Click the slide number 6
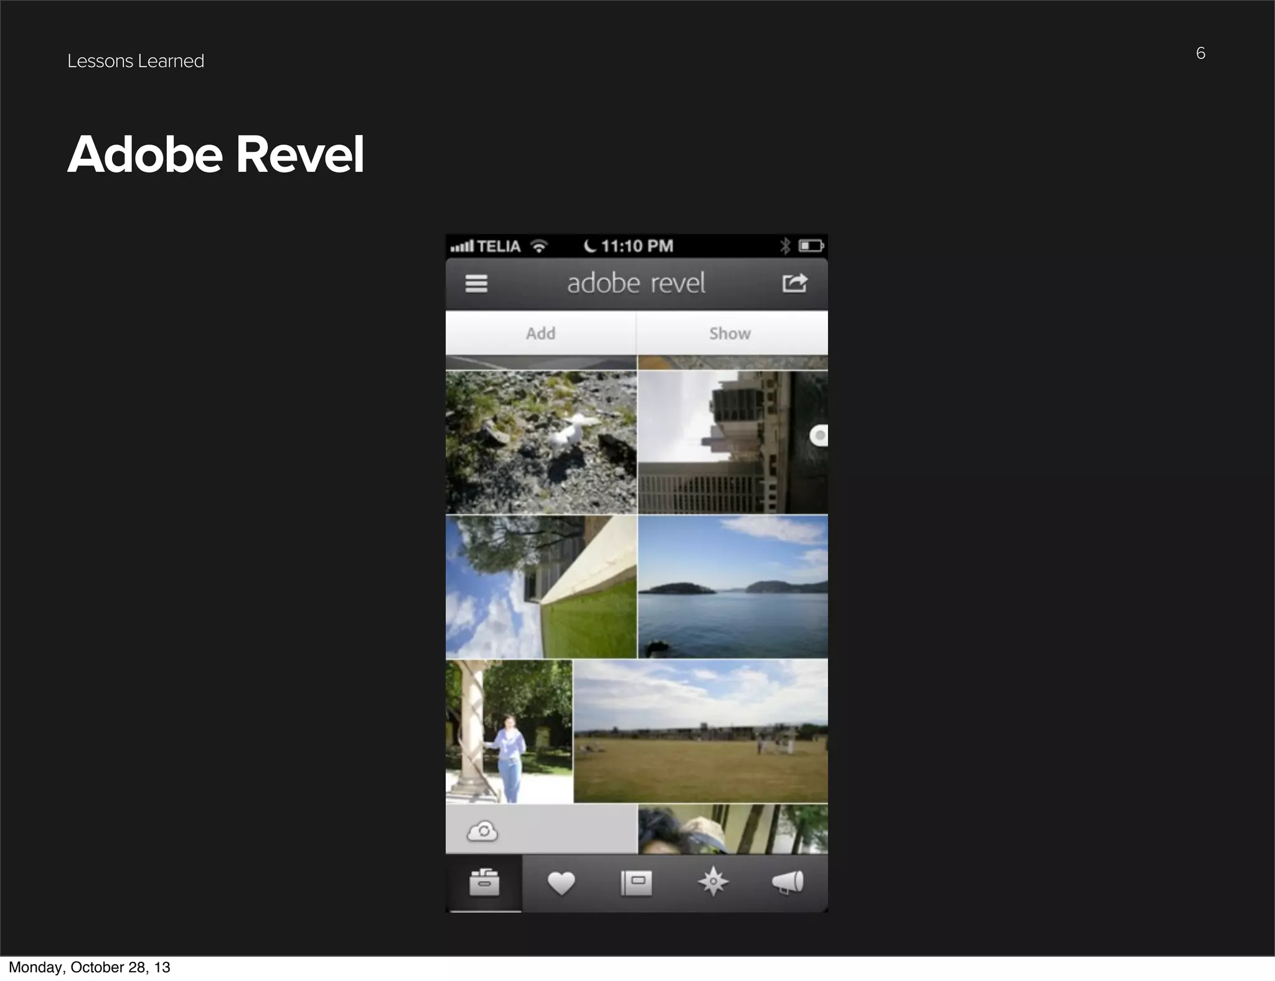The image size is (1275, 981). click(x=1201, y=53)
